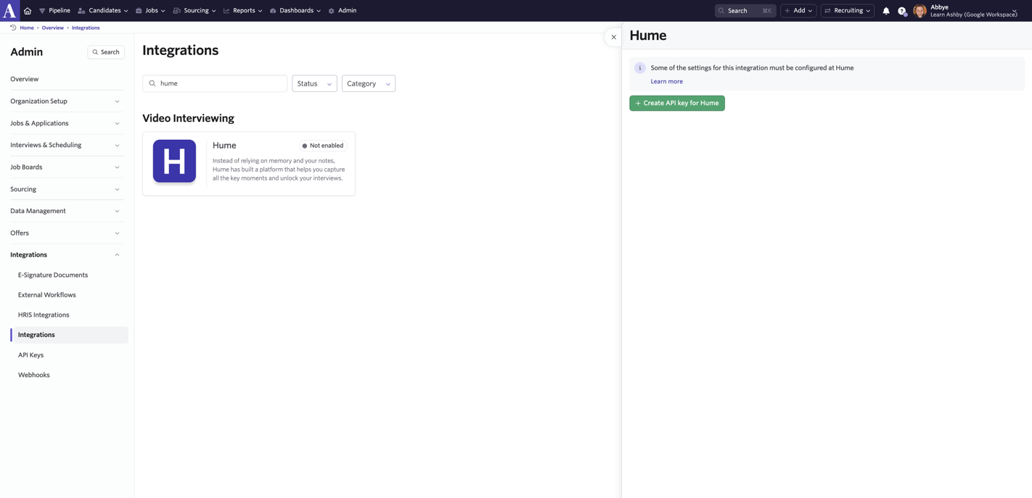Open the Recruiting switcher dropdown
Screen dimensions: 1032x498
pyautogui.click(x=848, y=11)
